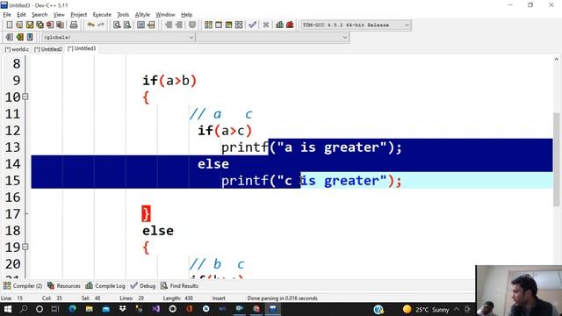
Task: Click the Stop Execution X icon
Action: (x=265, y=25)
